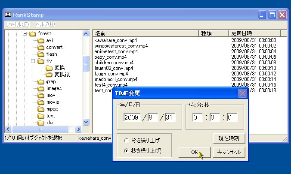Image resolution: width=291 pixels, height=174 pixels.
Task: Minimize the RankStamp window
Action: coord(262,15)
